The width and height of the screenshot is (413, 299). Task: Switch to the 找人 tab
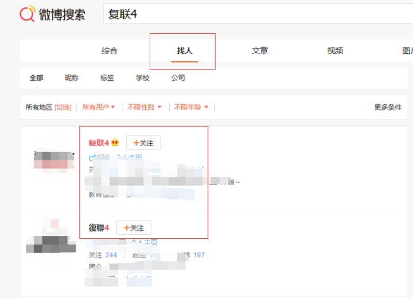tap(184, 50)
